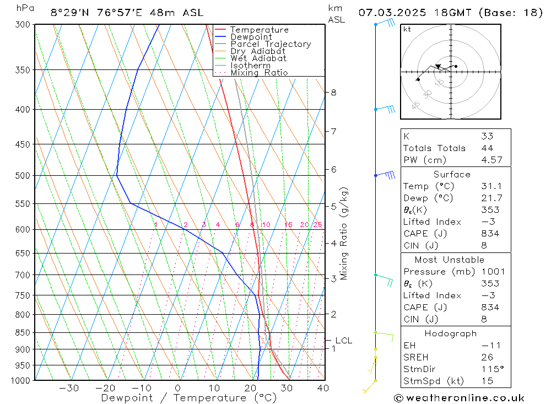Click the Most Unstable section heading
Image resolution: width=551 pixels, height=404 pixels.
[x=450, y=260]
